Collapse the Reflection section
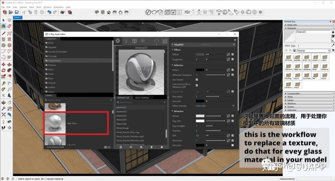This screenshot has height=181, width=335. coord(172,65)
